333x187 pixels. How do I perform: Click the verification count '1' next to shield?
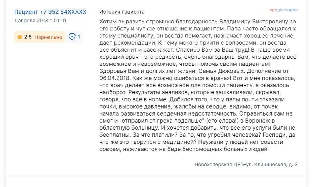(x=79, y=37)
